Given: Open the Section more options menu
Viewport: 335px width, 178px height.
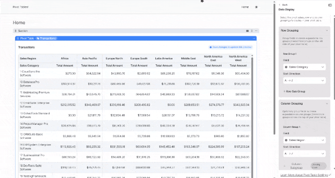Looking at the screenshot, I should [x=256, y=31].
